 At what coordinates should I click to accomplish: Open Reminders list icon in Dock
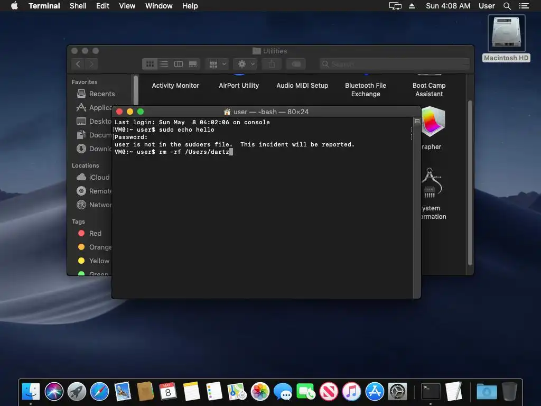pos(214,392)
